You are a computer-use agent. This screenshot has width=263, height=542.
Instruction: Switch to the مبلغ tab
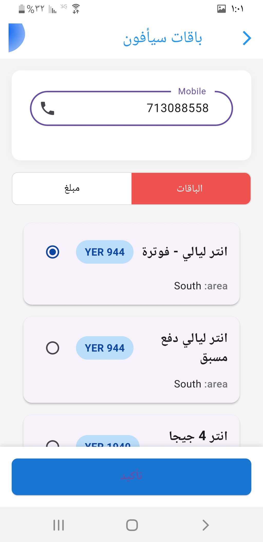click(72, 188)
